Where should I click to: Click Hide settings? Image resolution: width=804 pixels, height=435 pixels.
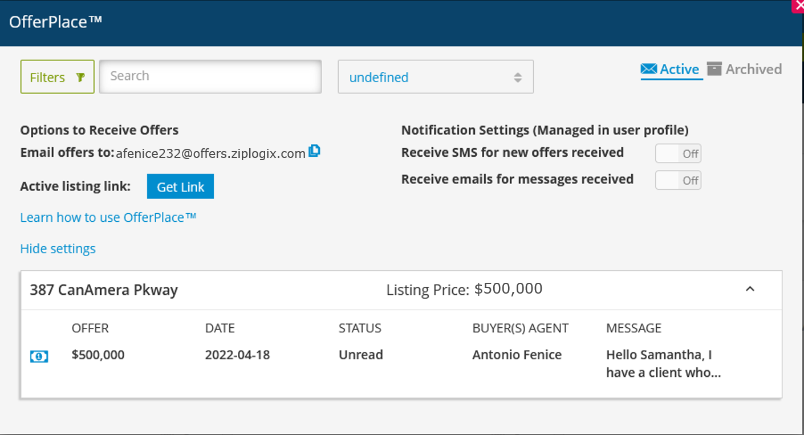[58, 249]
